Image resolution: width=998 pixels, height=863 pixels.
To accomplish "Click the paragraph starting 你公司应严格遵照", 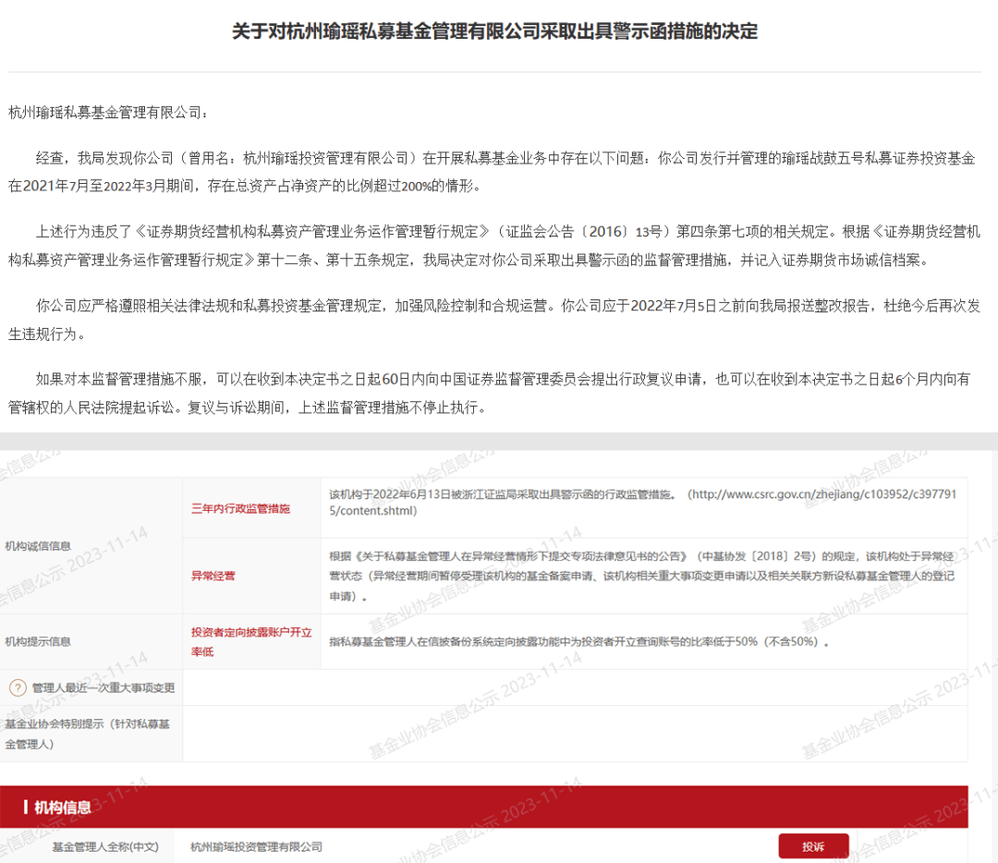I will pos(493,320).
